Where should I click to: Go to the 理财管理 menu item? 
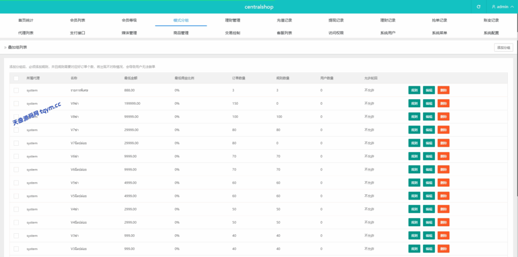tap(233, 20)
